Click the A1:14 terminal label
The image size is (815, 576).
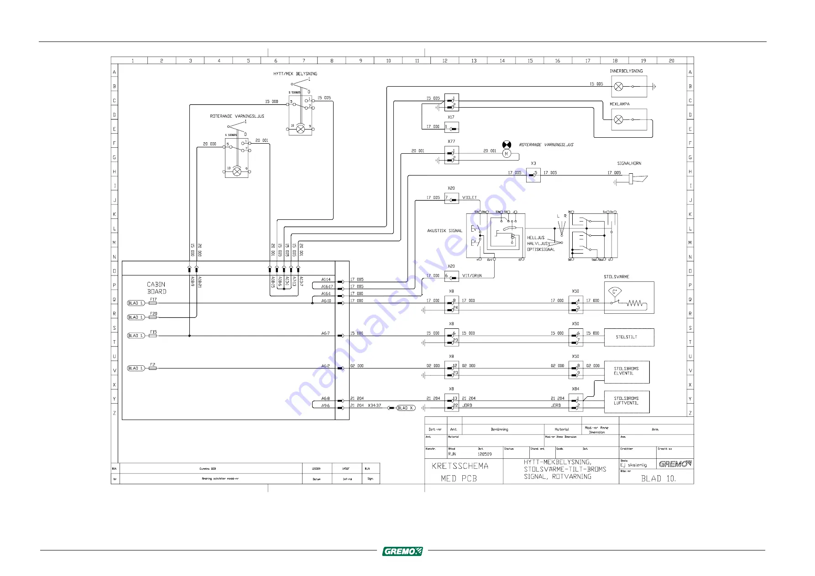[x=326, y=280]
